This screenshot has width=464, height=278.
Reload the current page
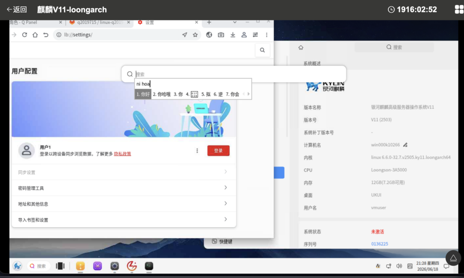24,34
